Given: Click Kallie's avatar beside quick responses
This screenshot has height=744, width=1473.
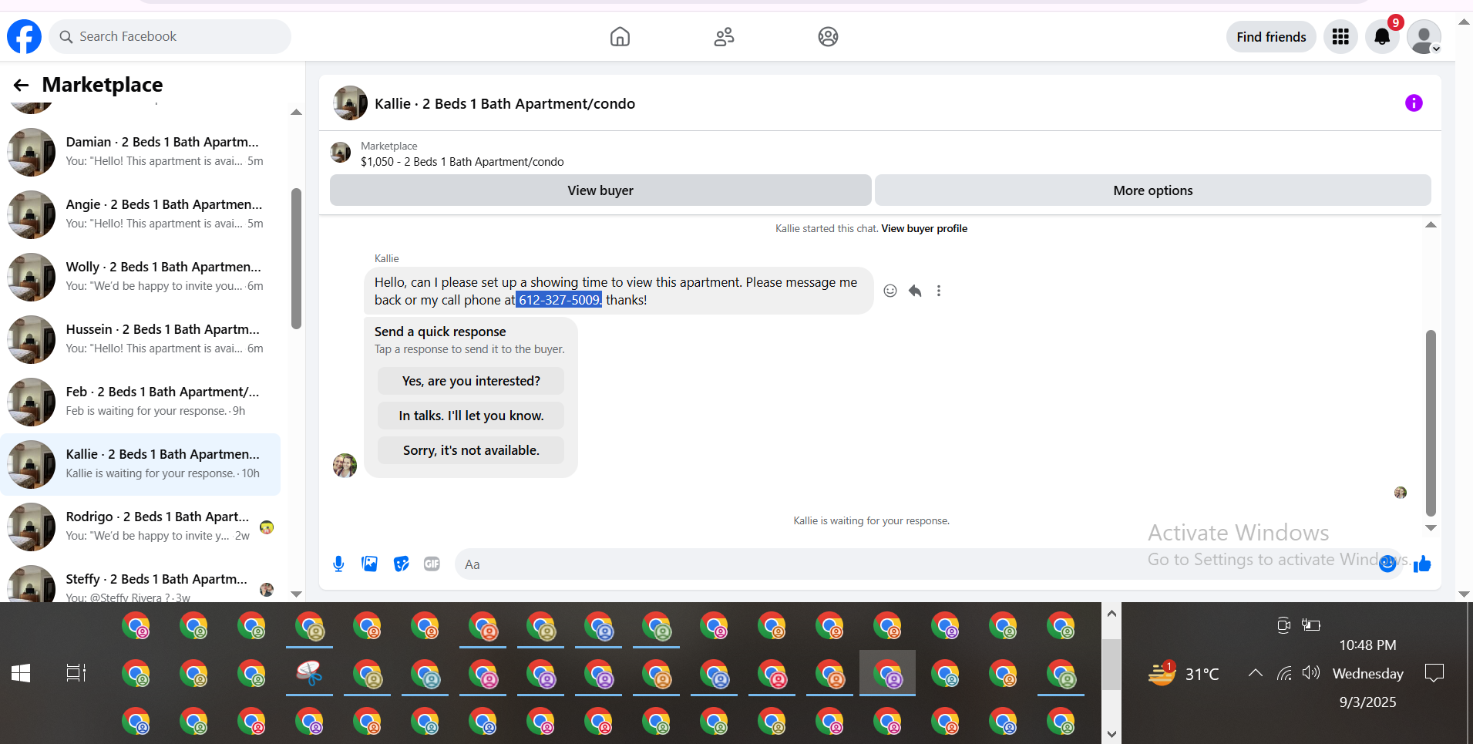Looking at the screenshot, I should click(345, 465).
